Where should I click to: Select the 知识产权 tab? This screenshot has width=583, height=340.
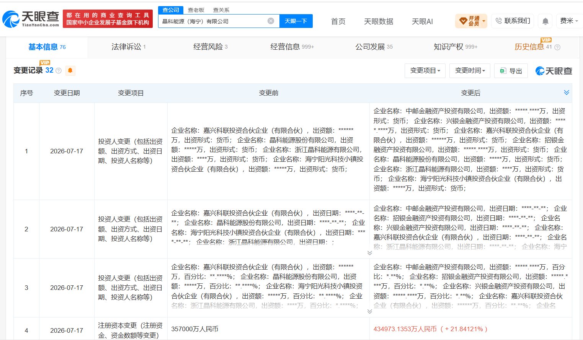(456, 47)
